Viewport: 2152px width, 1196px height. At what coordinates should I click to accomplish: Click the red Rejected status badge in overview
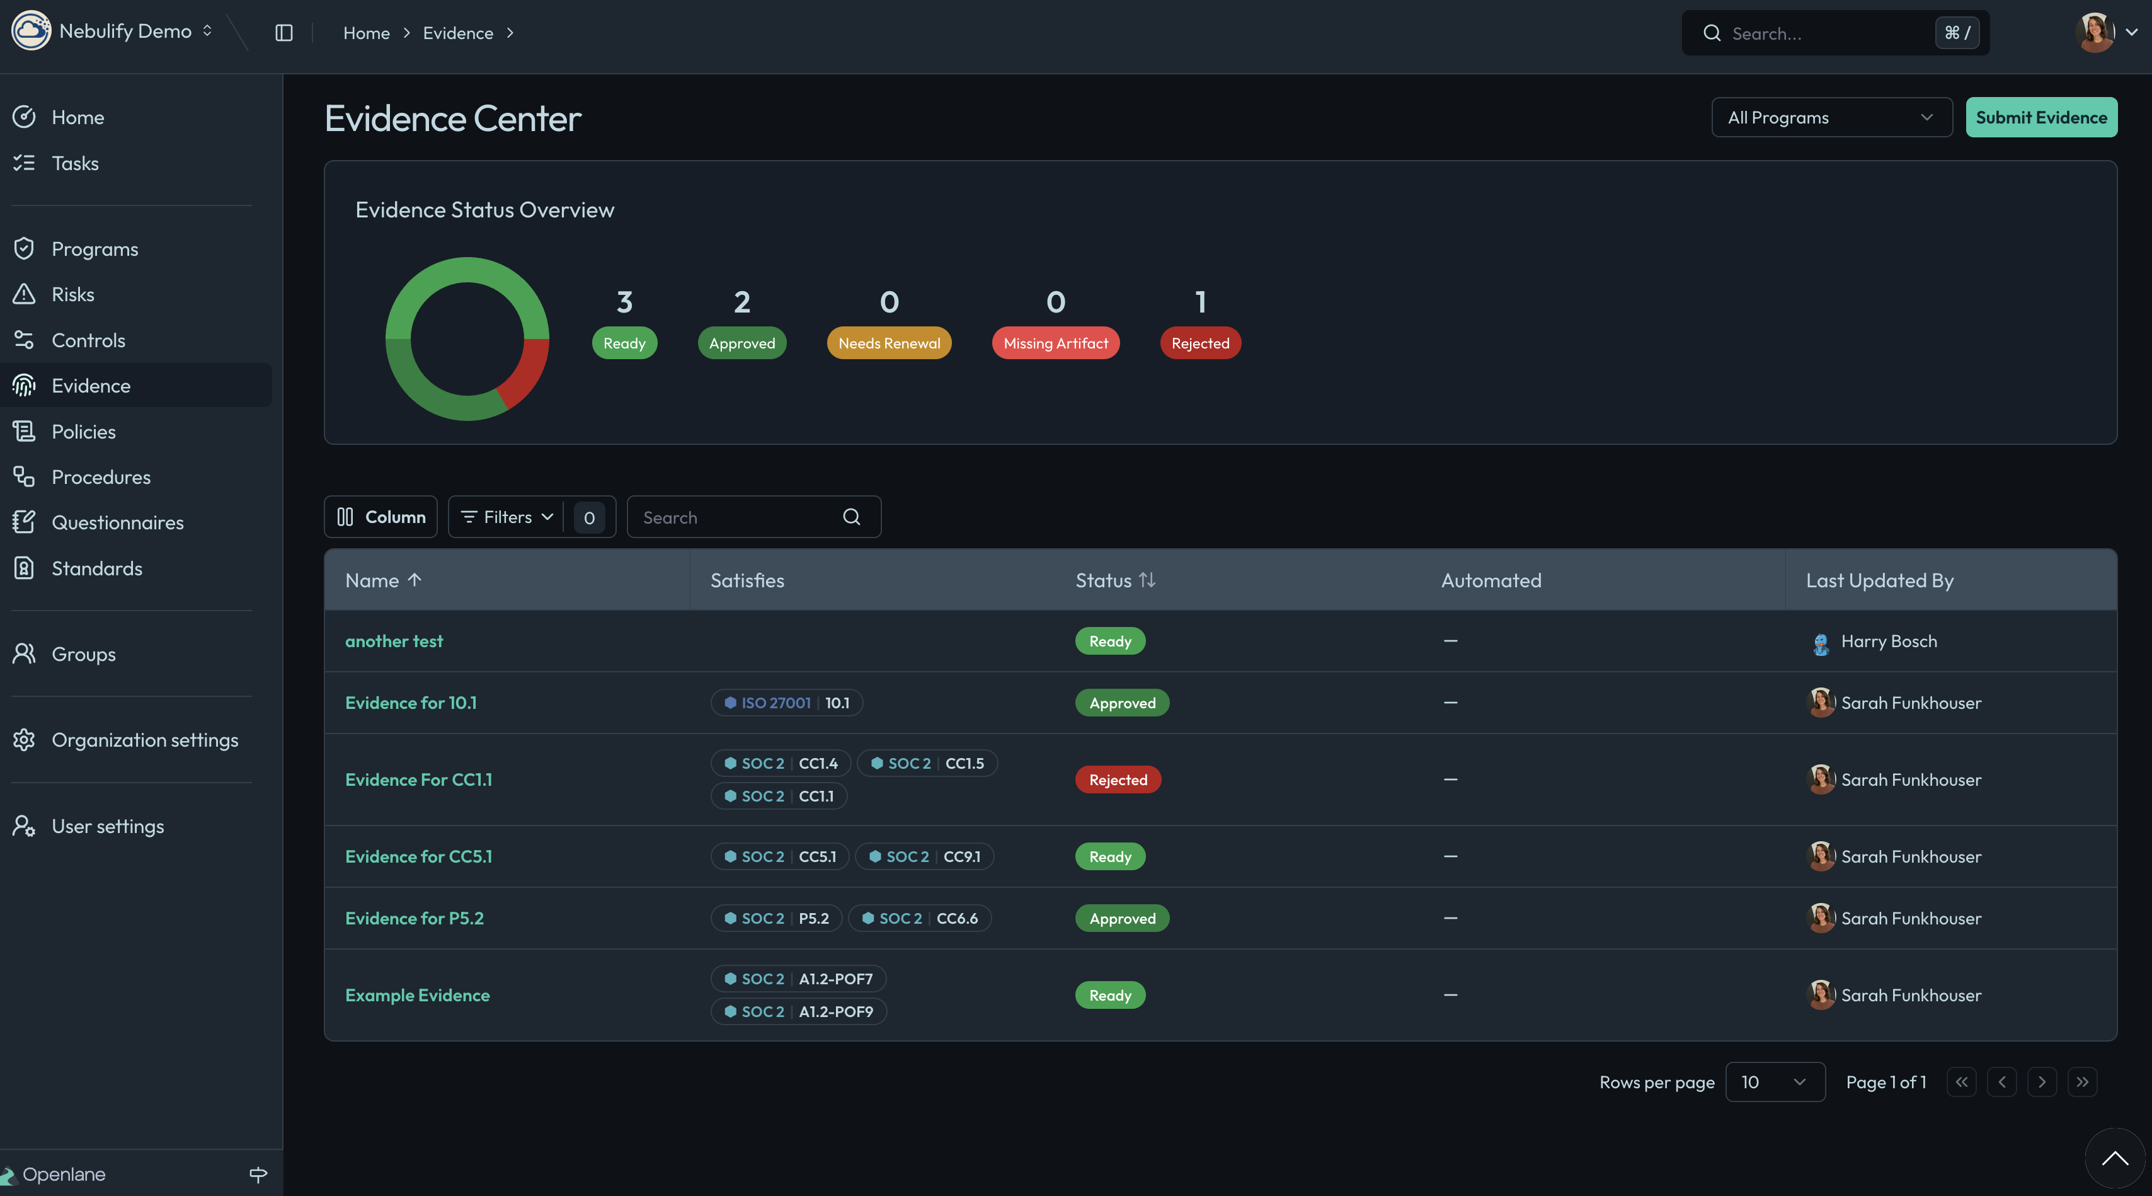tap(1201, 343)
